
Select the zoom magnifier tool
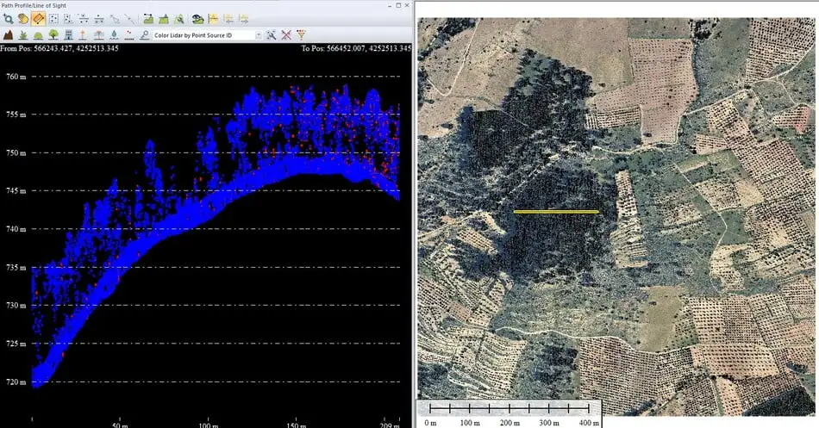(8, 18)
